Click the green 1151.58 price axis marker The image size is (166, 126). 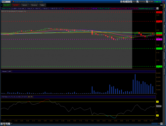pyautogui.click(x=159, y=66)
